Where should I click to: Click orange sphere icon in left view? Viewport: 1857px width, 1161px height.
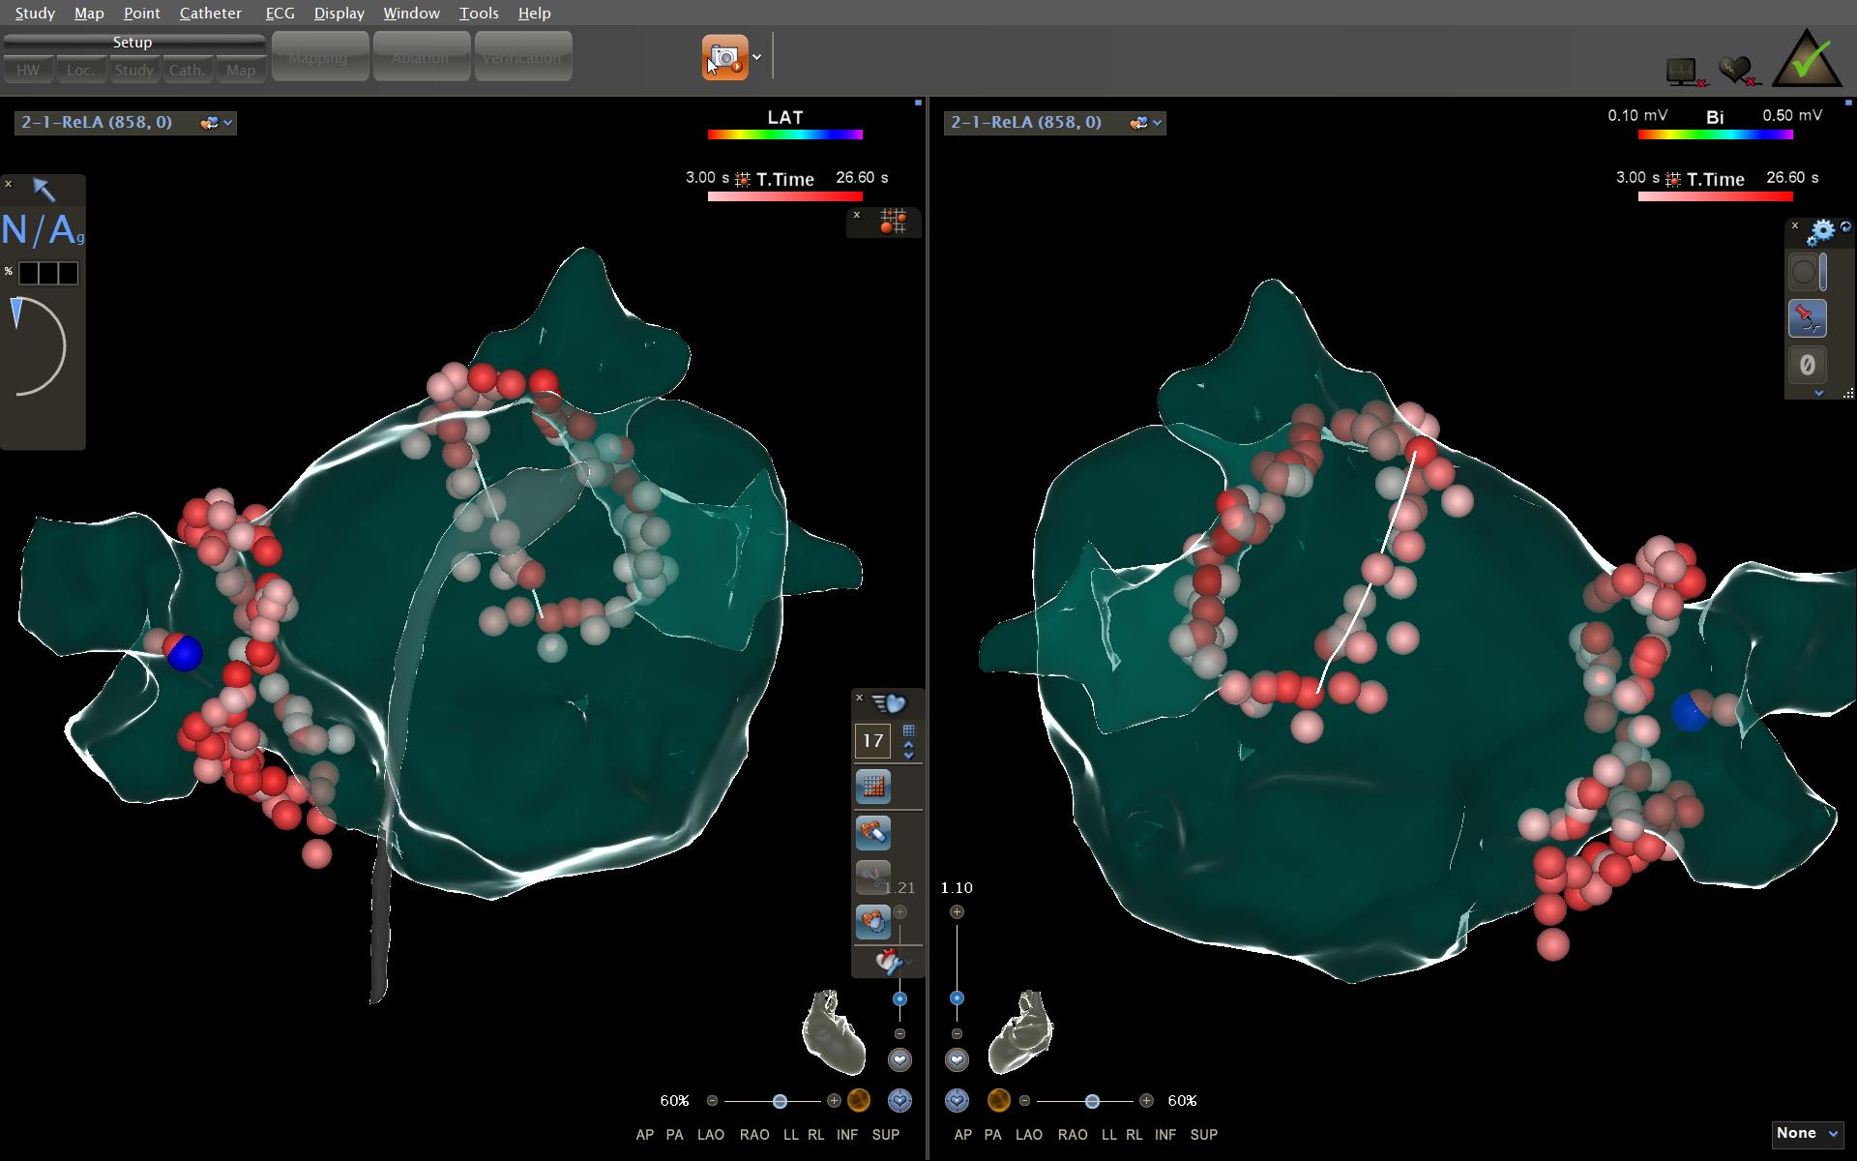(858, 1100)
